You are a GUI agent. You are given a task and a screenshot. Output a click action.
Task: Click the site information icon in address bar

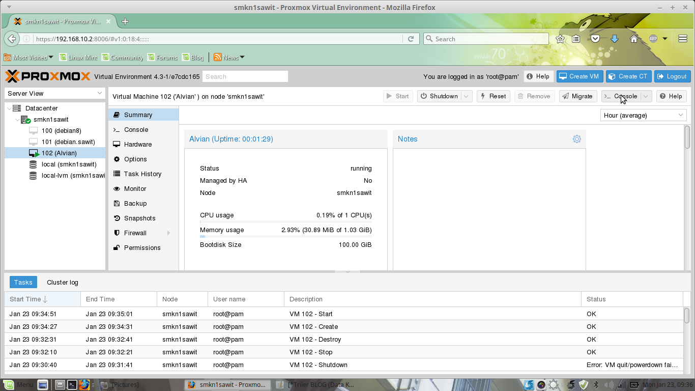26,39
